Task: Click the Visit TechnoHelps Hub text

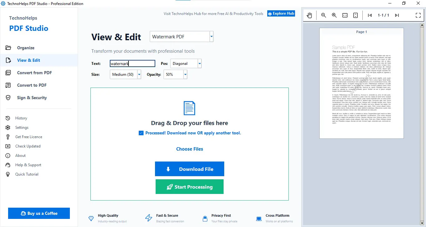Action: pos(214,14)
